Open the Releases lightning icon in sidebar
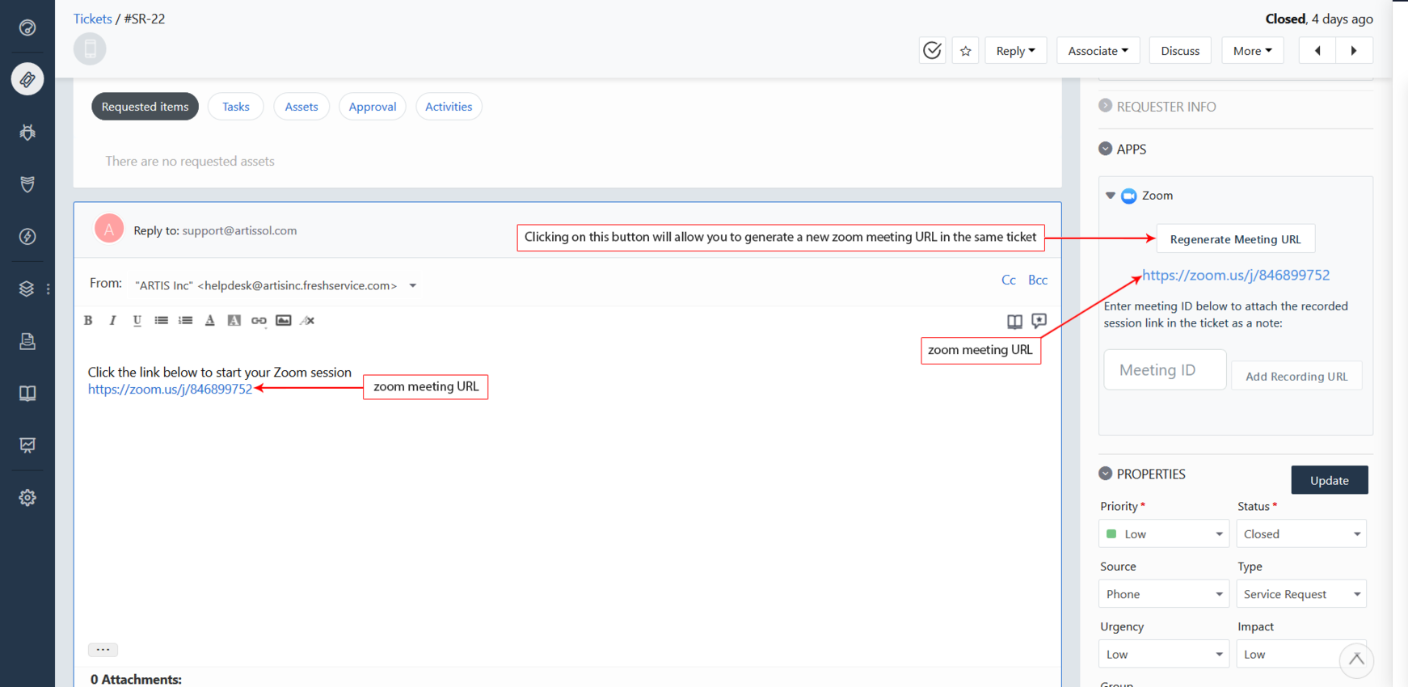The height and width of the screenshot is (687, 1408). pos(27,237)
